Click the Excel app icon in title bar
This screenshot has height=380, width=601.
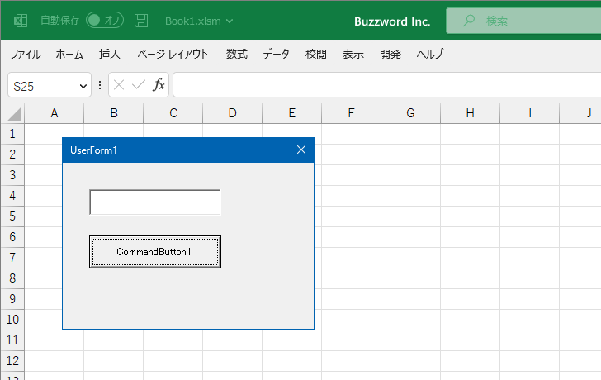pyautogui.click(x=21, y=21)
